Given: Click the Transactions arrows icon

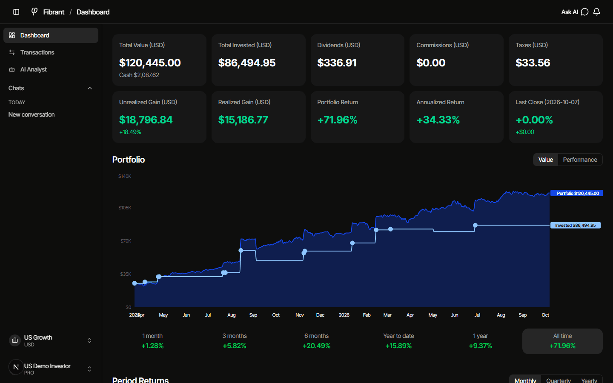Looking at the screenshot, I should [x=12, y=52].
